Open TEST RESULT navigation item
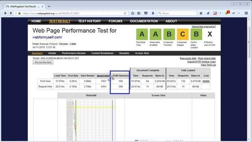Viewport: 252px width, 142px height. coord(59,21)
